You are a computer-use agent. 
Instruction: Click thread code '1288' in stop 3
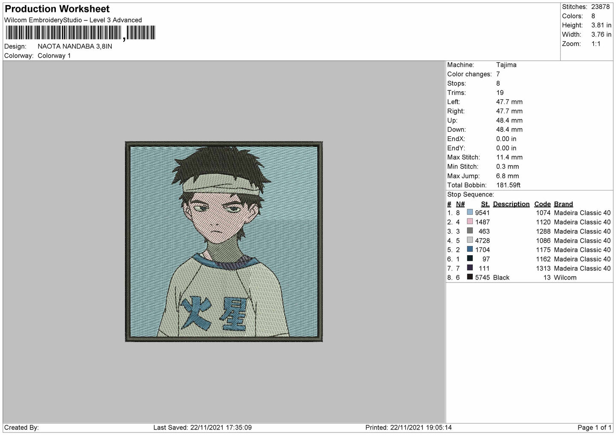point(543,232)
